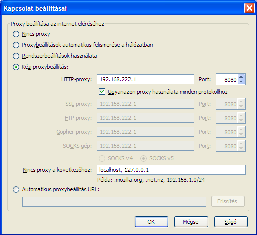Select Rendszerbeállítások használata radio button
This screenshot has width=257, height=235.
pos(16,56)
